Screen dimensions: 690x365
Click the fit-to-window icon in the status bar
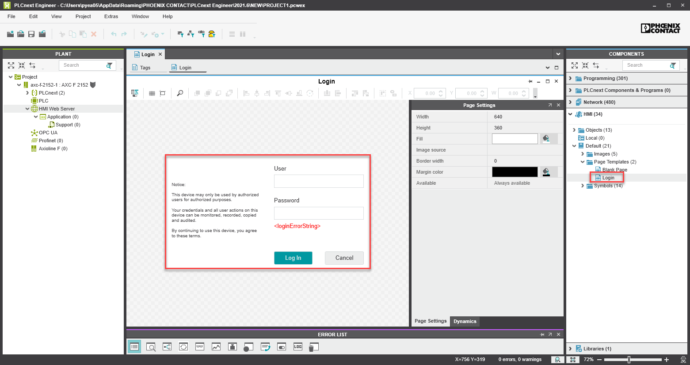(573, 360)
